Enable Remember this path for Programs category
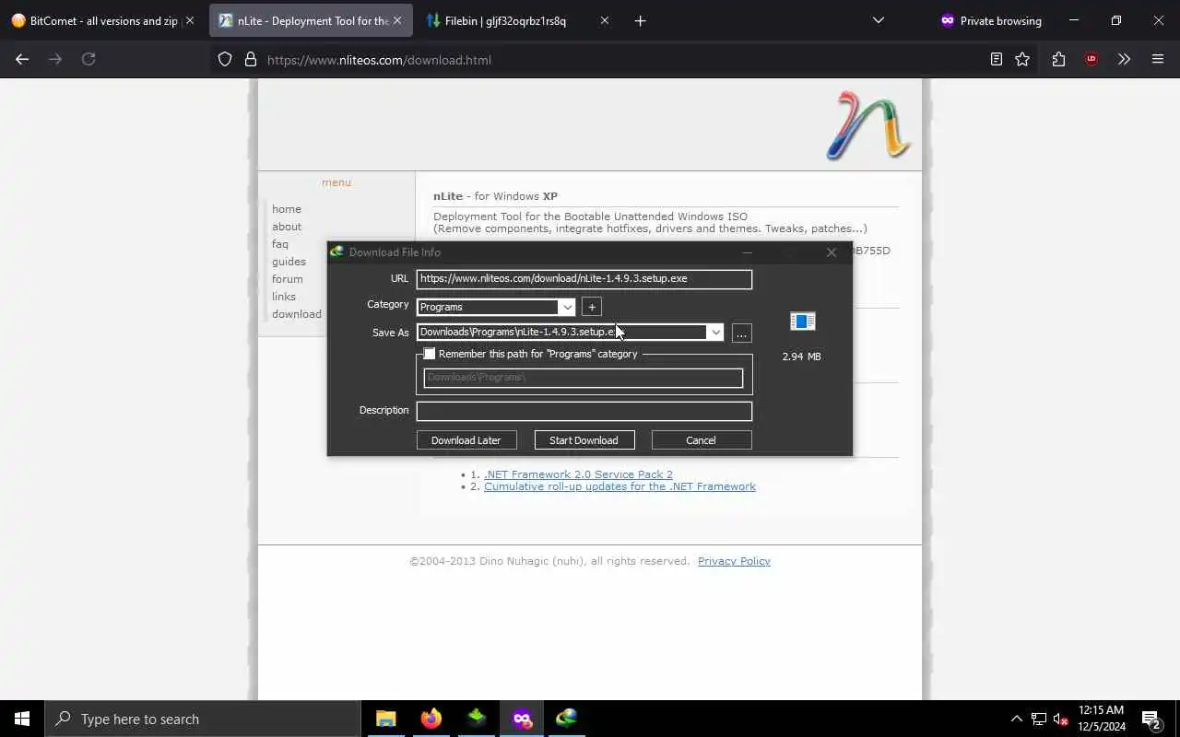This screenshot has height=737, width=1180. (x=430, y=354)
